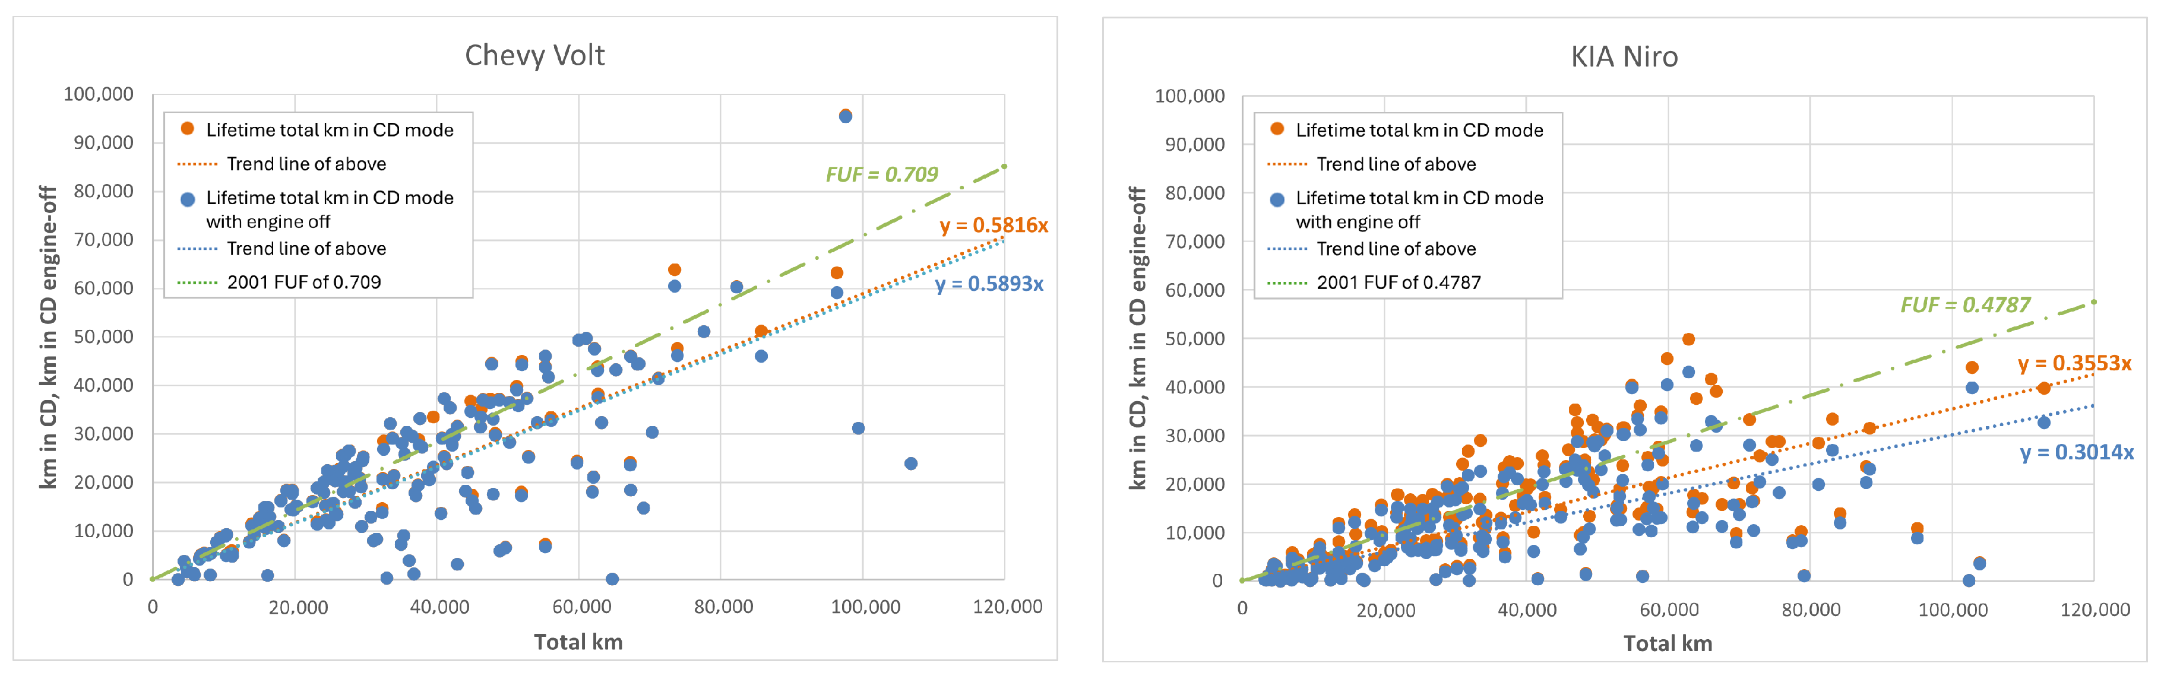Click the orange equation label "y = 0.5816x"
Viewport: 2164px width, 676px height.
pos(994,225)
